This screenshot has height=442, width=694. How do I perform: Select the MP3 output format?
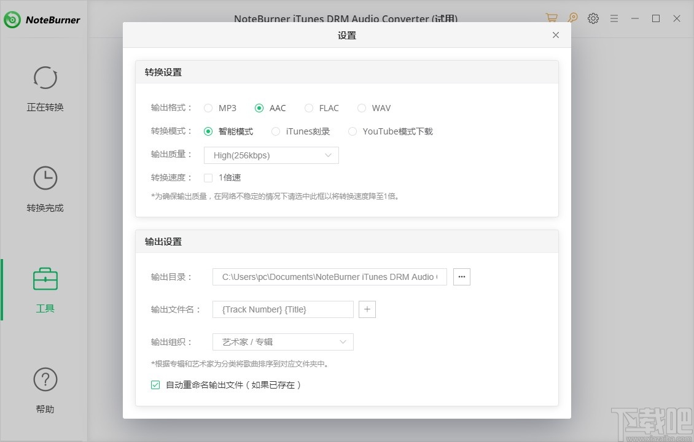[208, 107]
